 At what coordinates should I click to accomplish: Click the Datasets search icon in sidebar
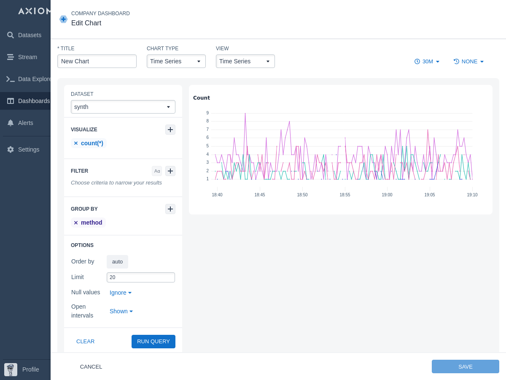[11, 35]
